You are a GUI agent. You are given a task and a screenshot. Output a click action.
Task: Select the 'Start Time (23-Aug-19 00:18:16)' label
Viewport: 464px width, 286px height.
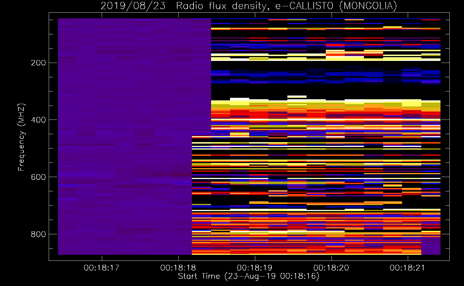(249, 276)
